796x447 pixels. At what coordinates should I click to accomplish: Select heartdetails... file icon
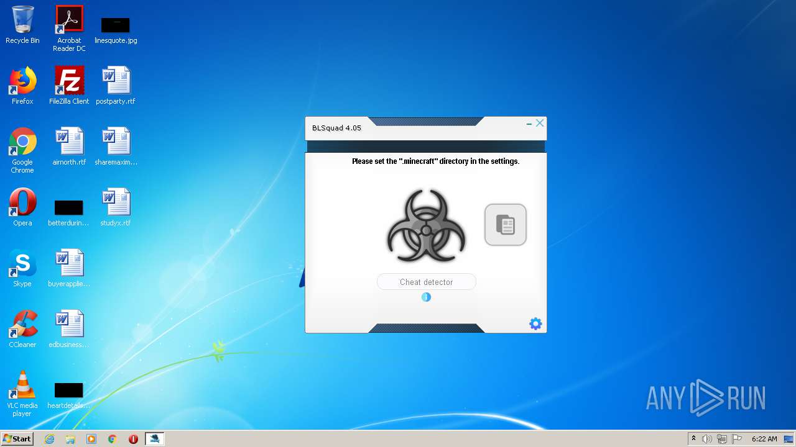pyautogui.click(x=69, y=395)
